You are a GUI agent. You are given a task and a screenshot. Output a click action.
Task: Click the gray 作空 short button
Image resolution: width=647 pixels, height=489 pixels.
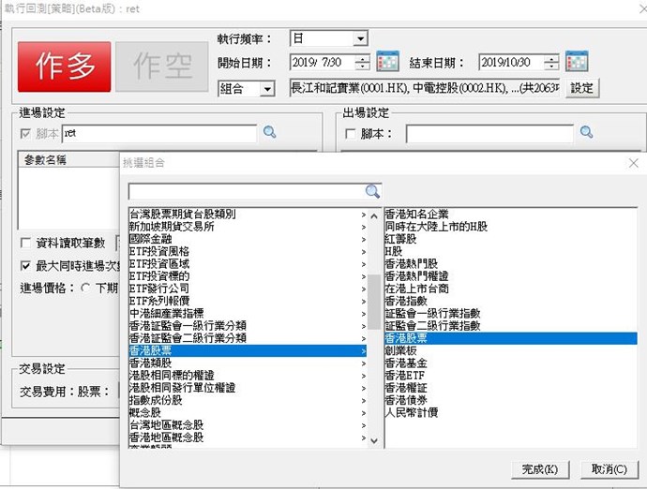tap(155, 67)
